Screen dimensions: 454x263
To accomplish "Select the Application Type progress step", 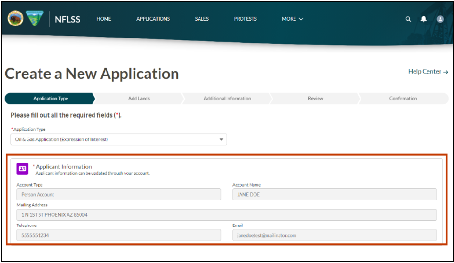I will [50, 99].
